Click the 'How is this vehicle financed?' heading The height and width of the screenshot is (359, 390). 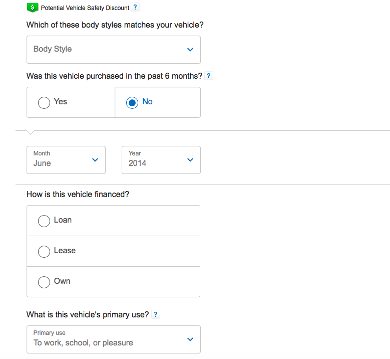[78, 194]
